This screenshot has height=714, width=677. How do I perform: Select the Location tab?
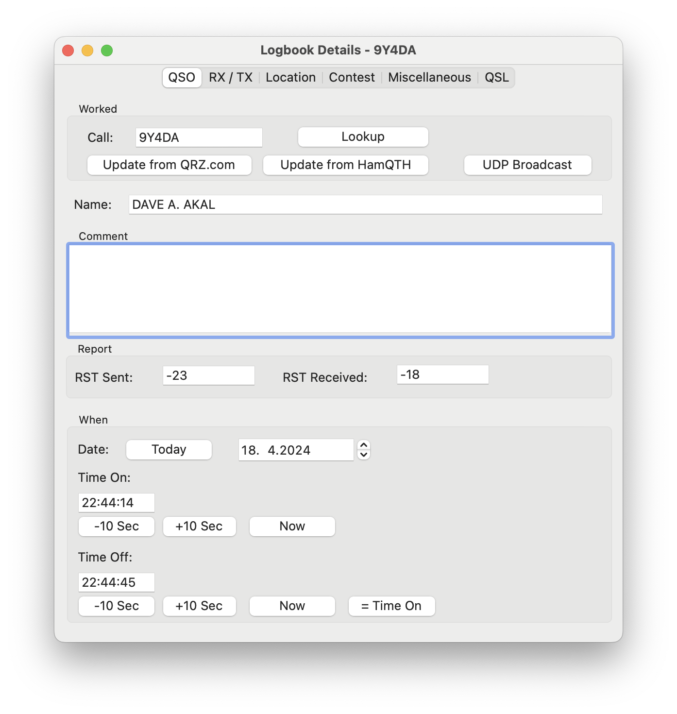(290, 78)
